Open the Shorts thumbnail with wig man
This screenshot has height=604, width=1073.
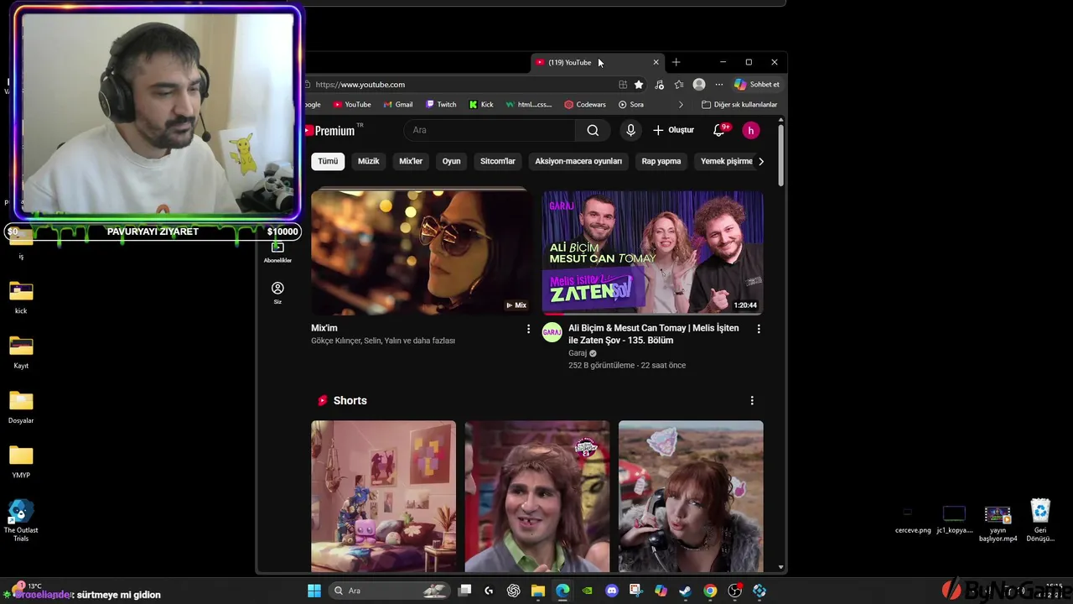coord(537,496)
